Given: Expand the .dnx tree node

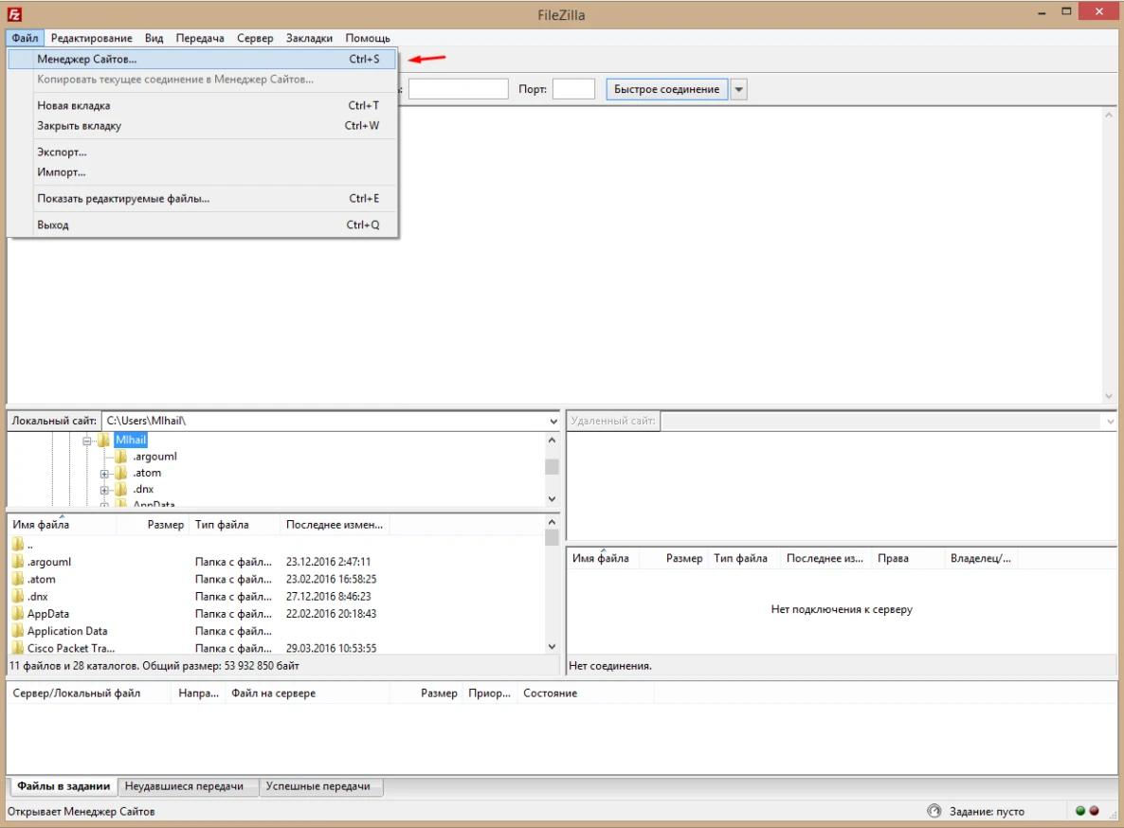Looking at the screenshot, I should pos(104,489).
